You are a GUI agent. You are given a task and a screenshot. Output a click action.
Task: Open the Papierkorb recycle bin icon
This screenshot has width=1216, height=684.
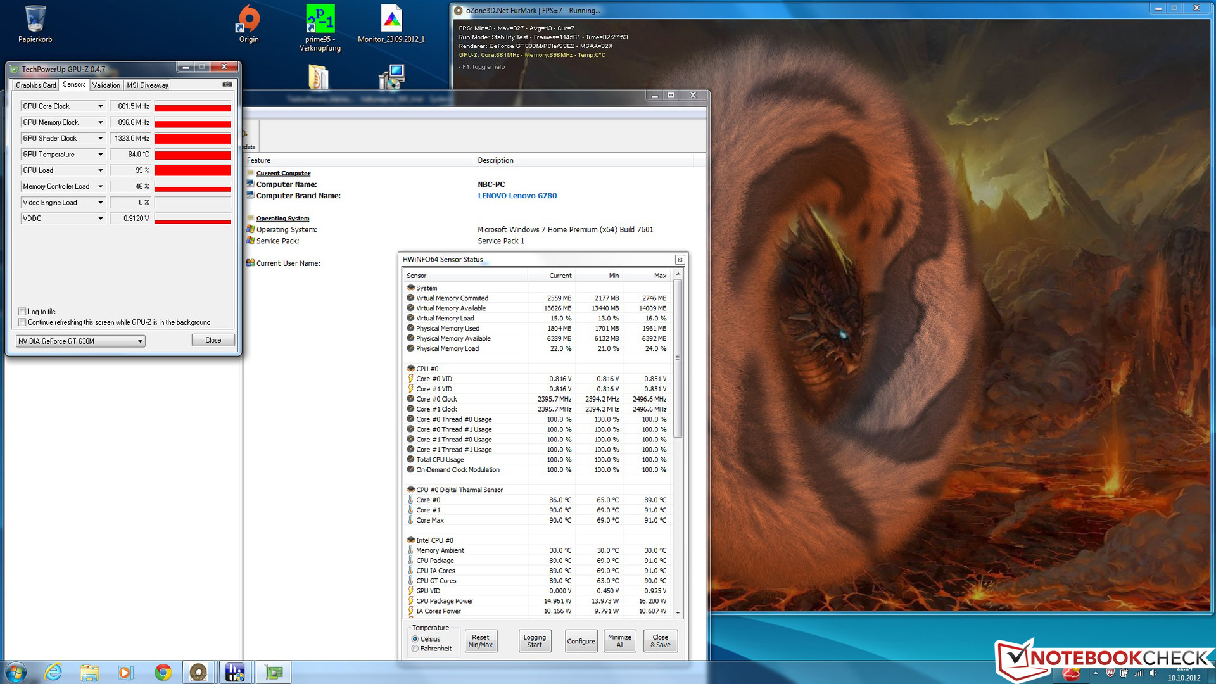pyautogui.click(x=35, y=24)
